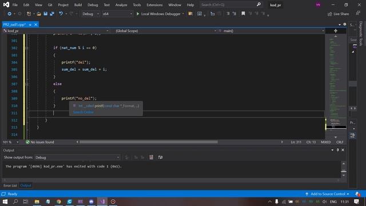Open the Analyze menu
The height and width of the screenshot is (206, 366).
click(121, 5)
